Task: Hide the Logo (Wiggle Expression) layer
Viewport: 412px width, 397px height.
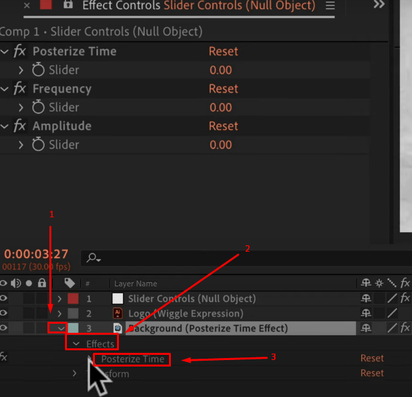Action: tap(4, 313)
